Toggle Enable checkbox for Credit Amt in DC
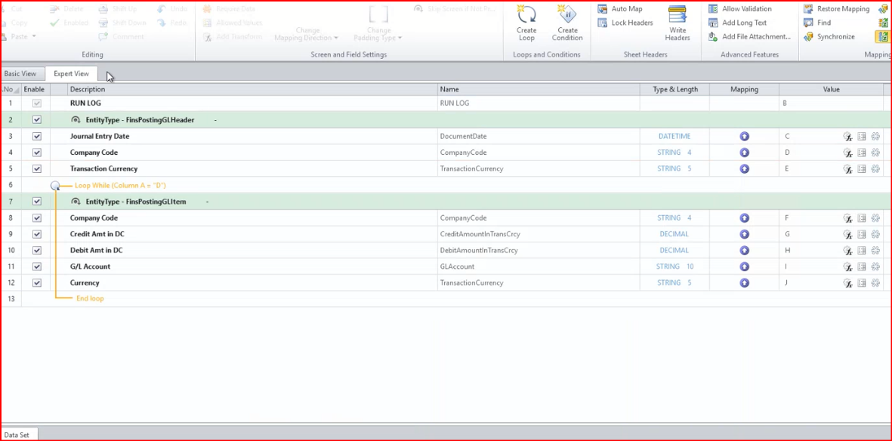892x441 pixels. pos(37,234)
